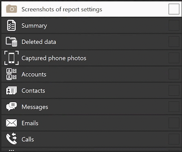Tick the Messages checkbox
This screenshot has height=152, width=182.
click(x=174, y=107)
